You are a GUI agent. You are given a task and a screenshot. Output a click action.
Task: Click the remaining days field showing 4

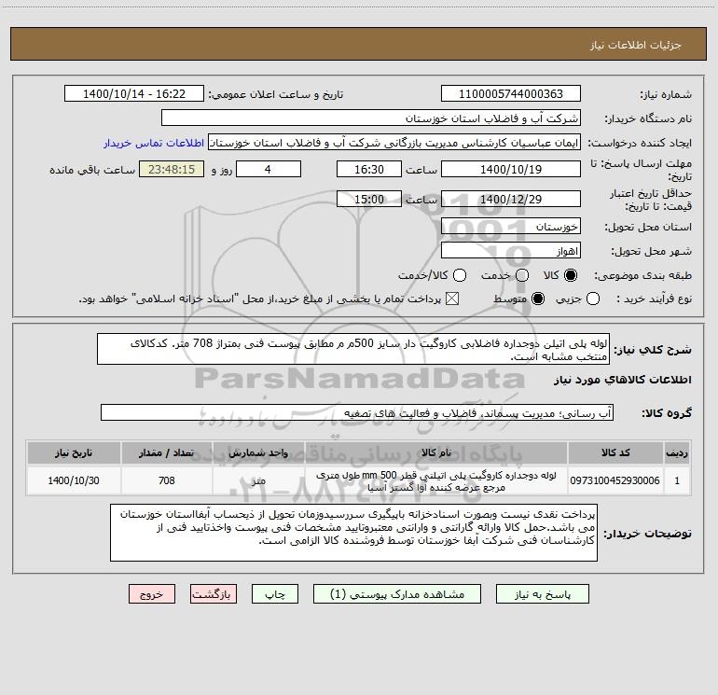pyautogui.click(x=269, y=169)
